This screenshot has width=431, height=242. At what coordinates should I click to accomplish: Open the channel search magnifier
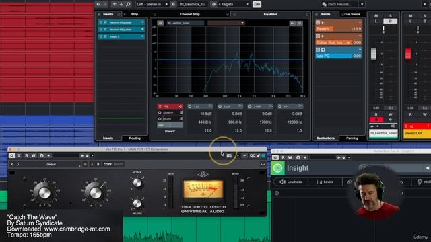click(x=128, y=5)
